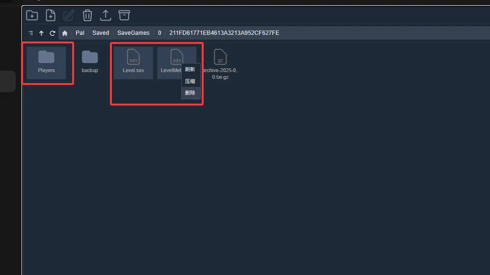Screen dimensions: 490x275
Task: Go up one directory with arrow icon
Action: (x=41, y=33)
